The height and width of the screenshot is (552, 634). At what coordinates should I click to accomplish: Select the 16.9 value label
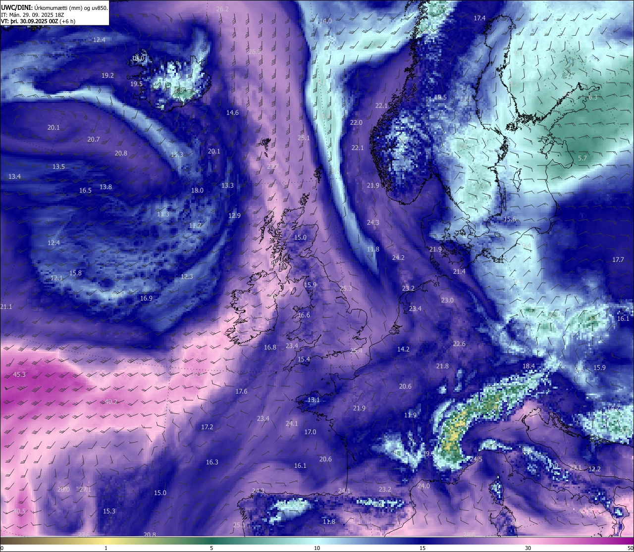(x=146, y=299)
